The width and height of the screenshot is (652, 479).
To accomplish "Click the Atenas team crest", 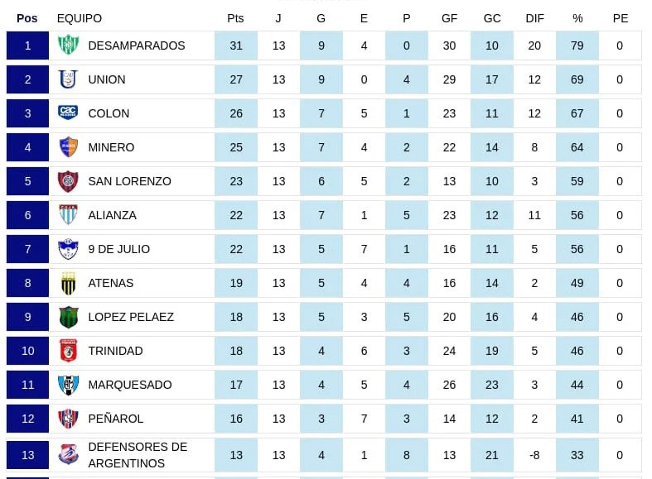I will pyautogui.click(x=68, y=283).
